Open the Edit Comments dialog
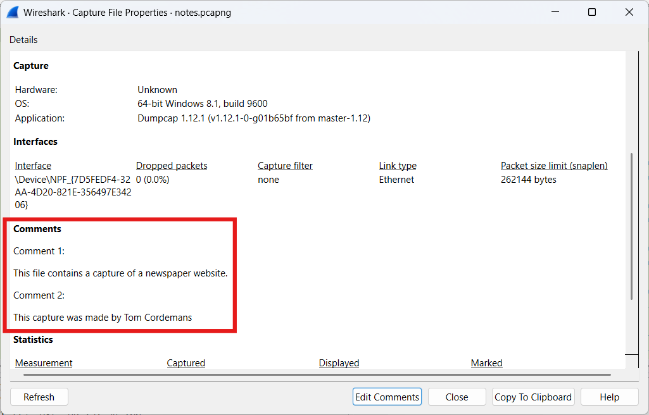This screenshot has height=415, width=649. tap(387, 397)
